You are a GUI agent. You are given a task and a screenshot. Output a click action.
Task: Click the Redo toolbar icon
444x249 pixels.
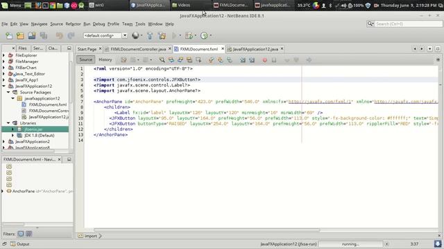(x=71, y=35)
